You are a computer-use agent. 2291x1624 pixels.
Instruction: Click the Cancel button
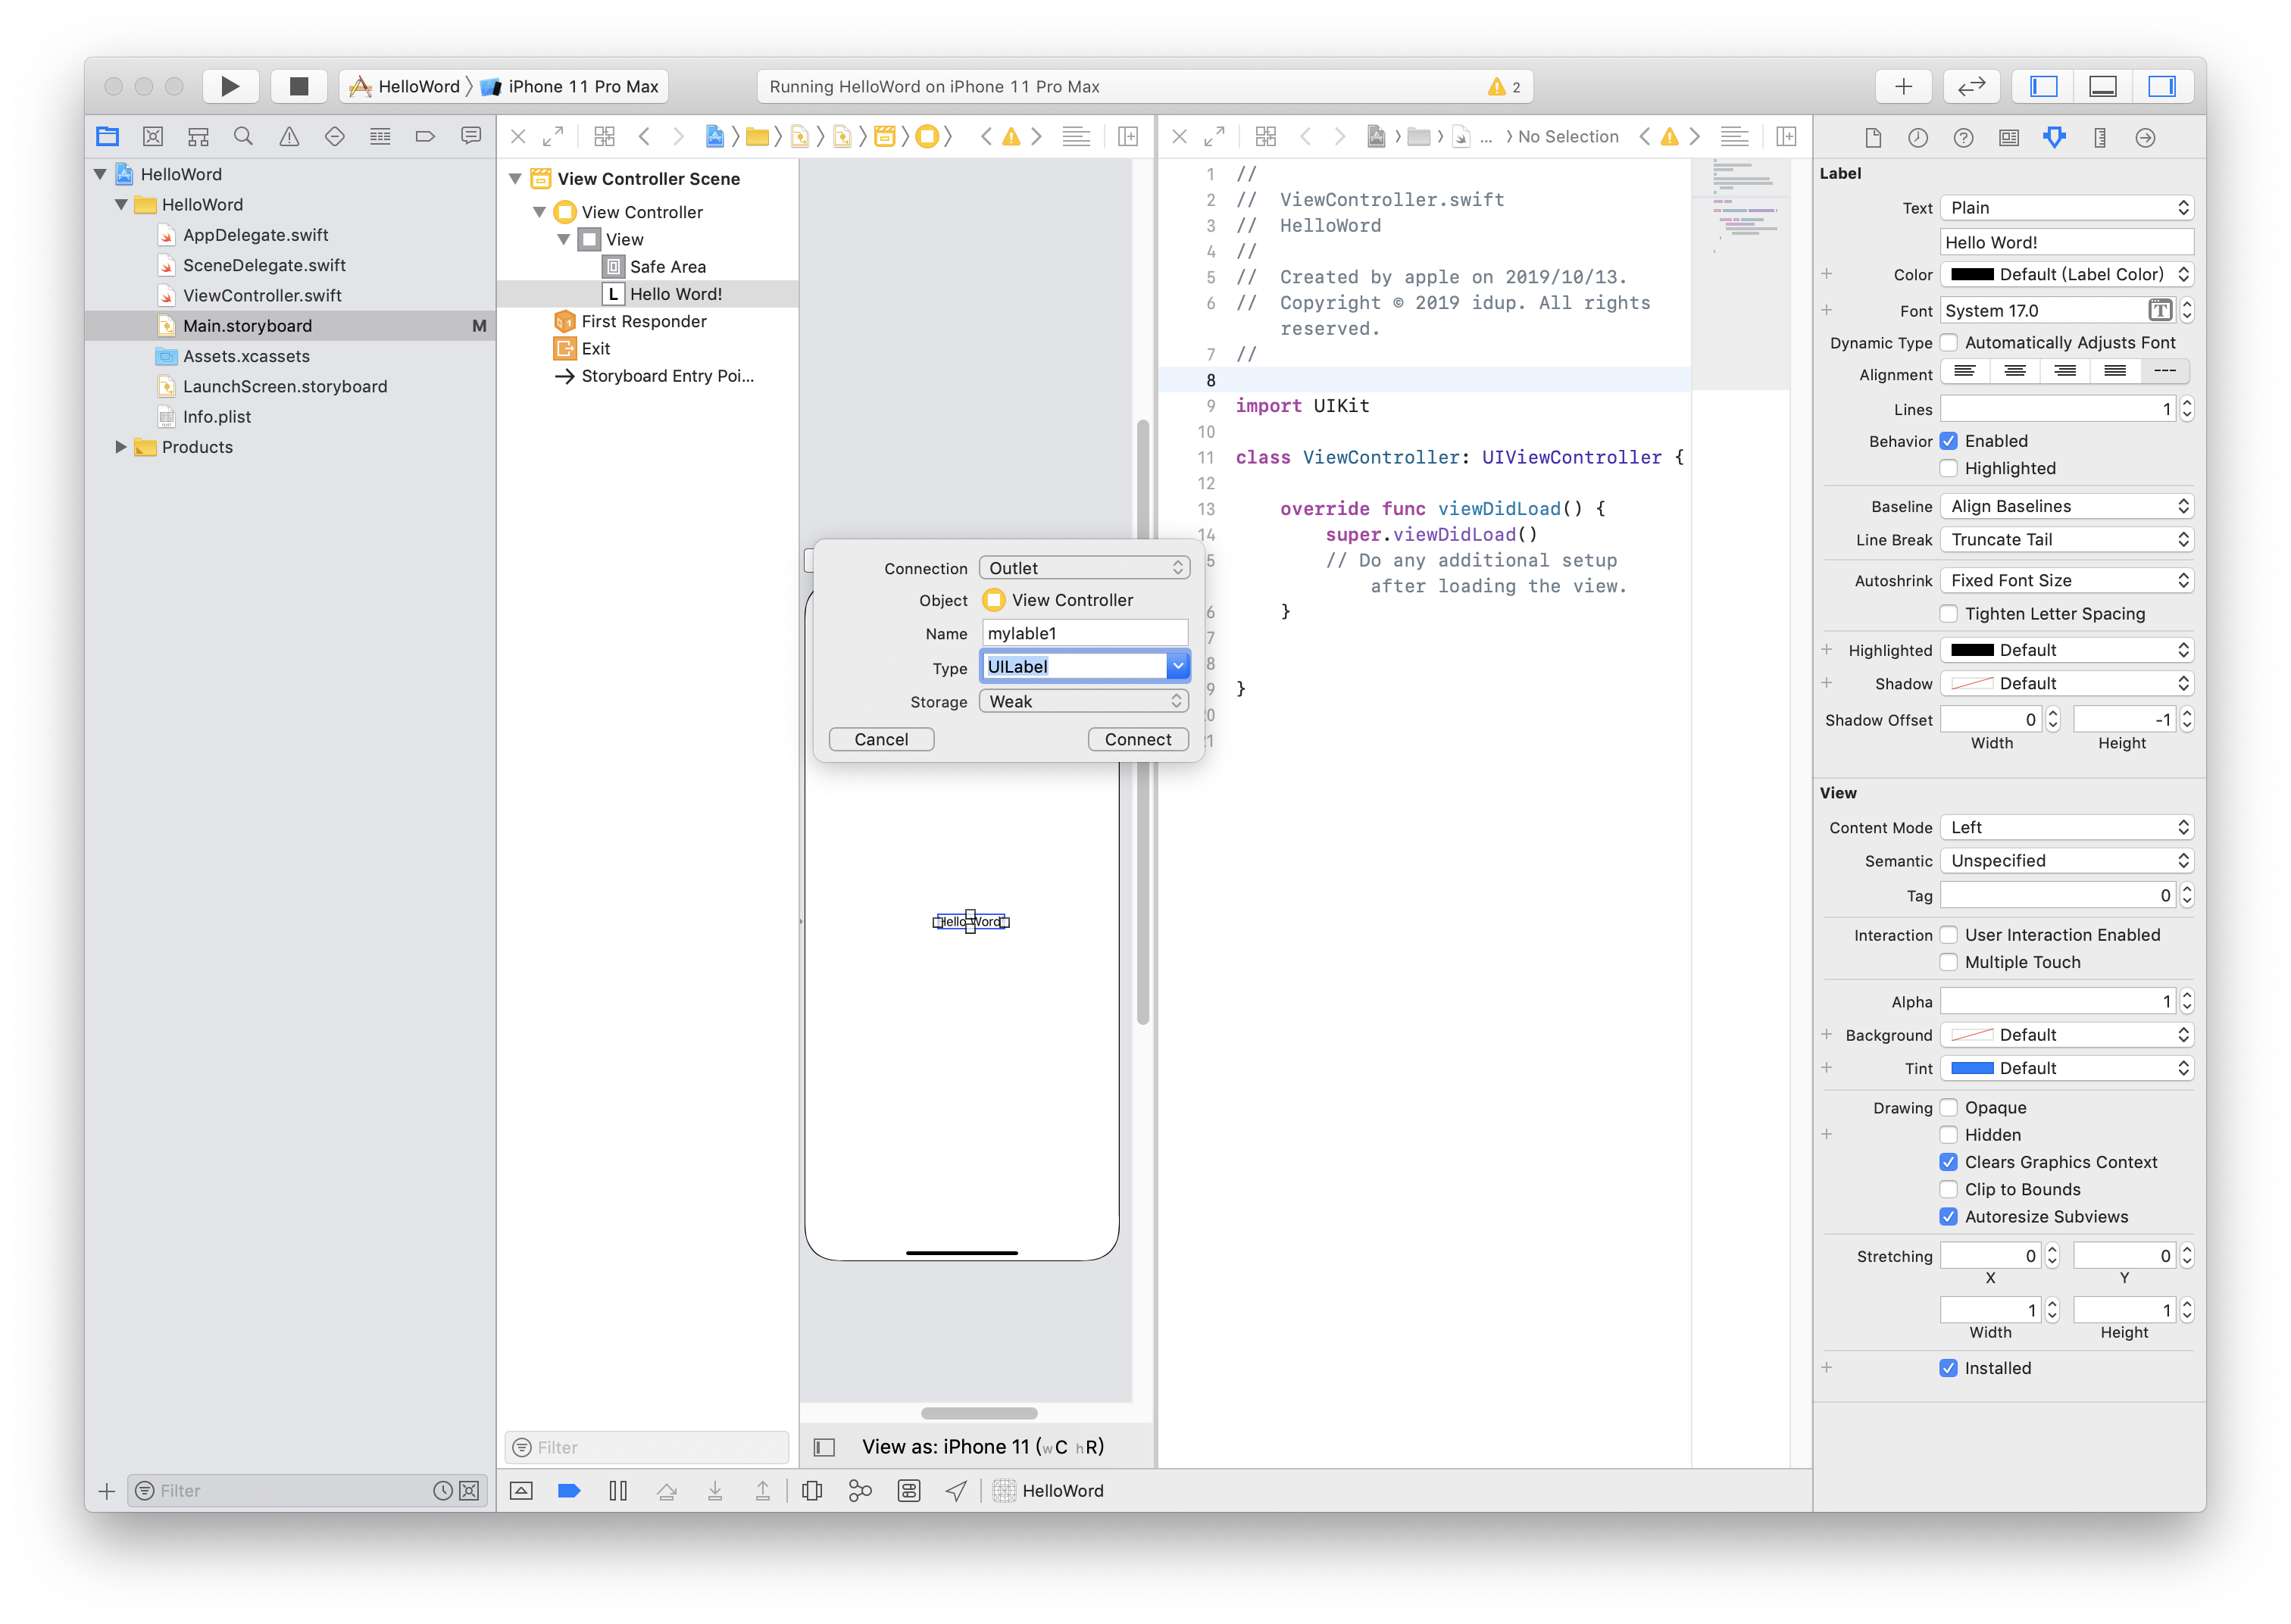pos(881,739)
